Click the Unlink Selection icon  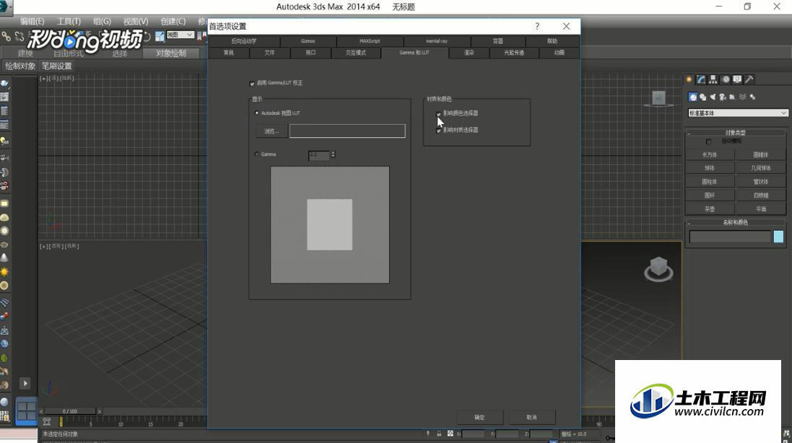pyautogui.click(x=19, y=36)
